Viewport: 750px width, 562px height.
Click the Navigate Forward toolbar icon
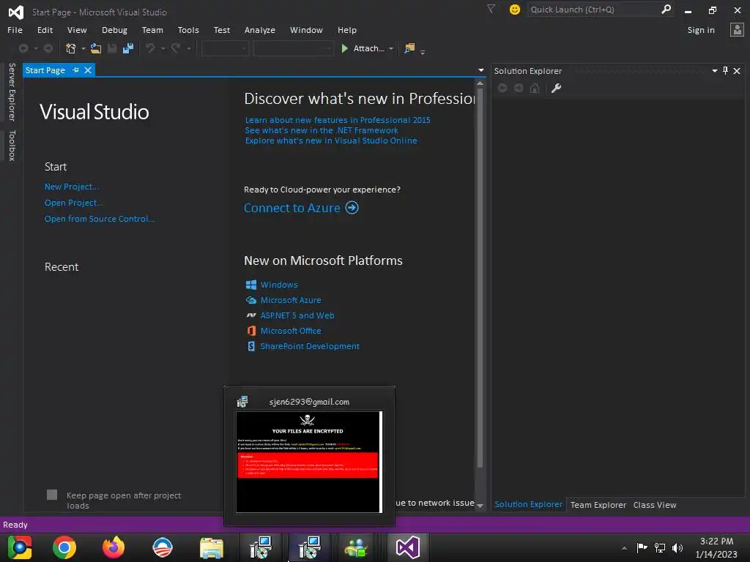click(48, 48)
